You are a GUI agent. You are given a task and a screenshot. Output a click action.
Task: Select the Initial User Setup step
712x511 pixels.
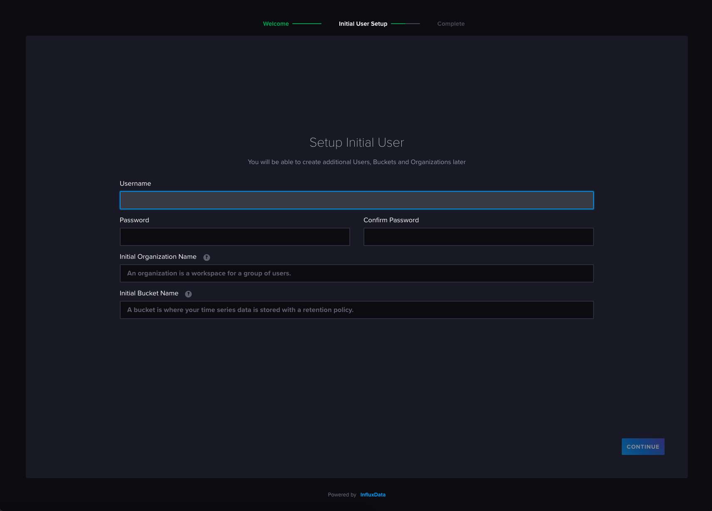pyautogui.click(x=363, y=24)
